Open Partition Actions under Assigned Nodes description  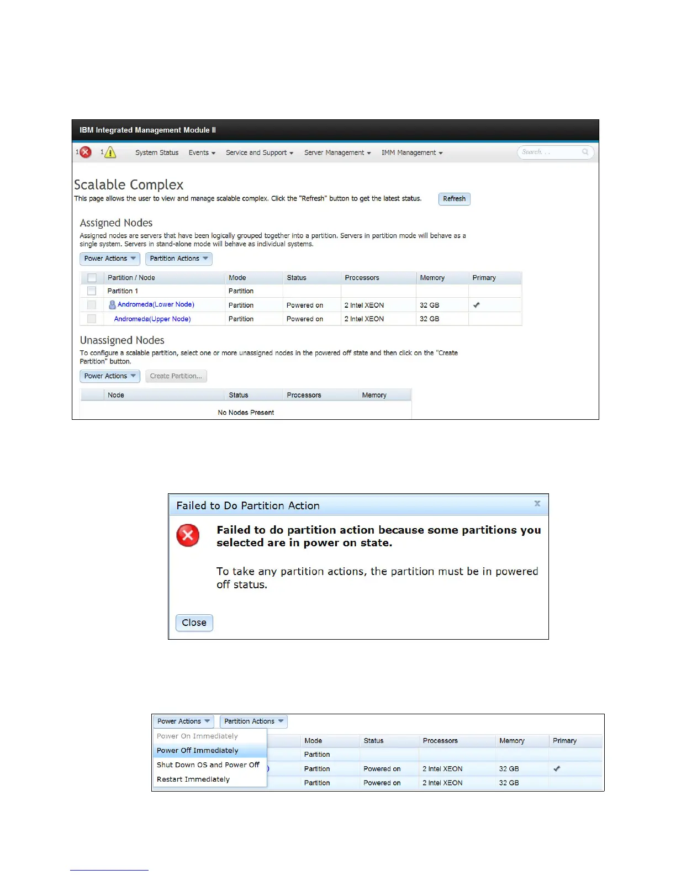(x=179, y=259)
